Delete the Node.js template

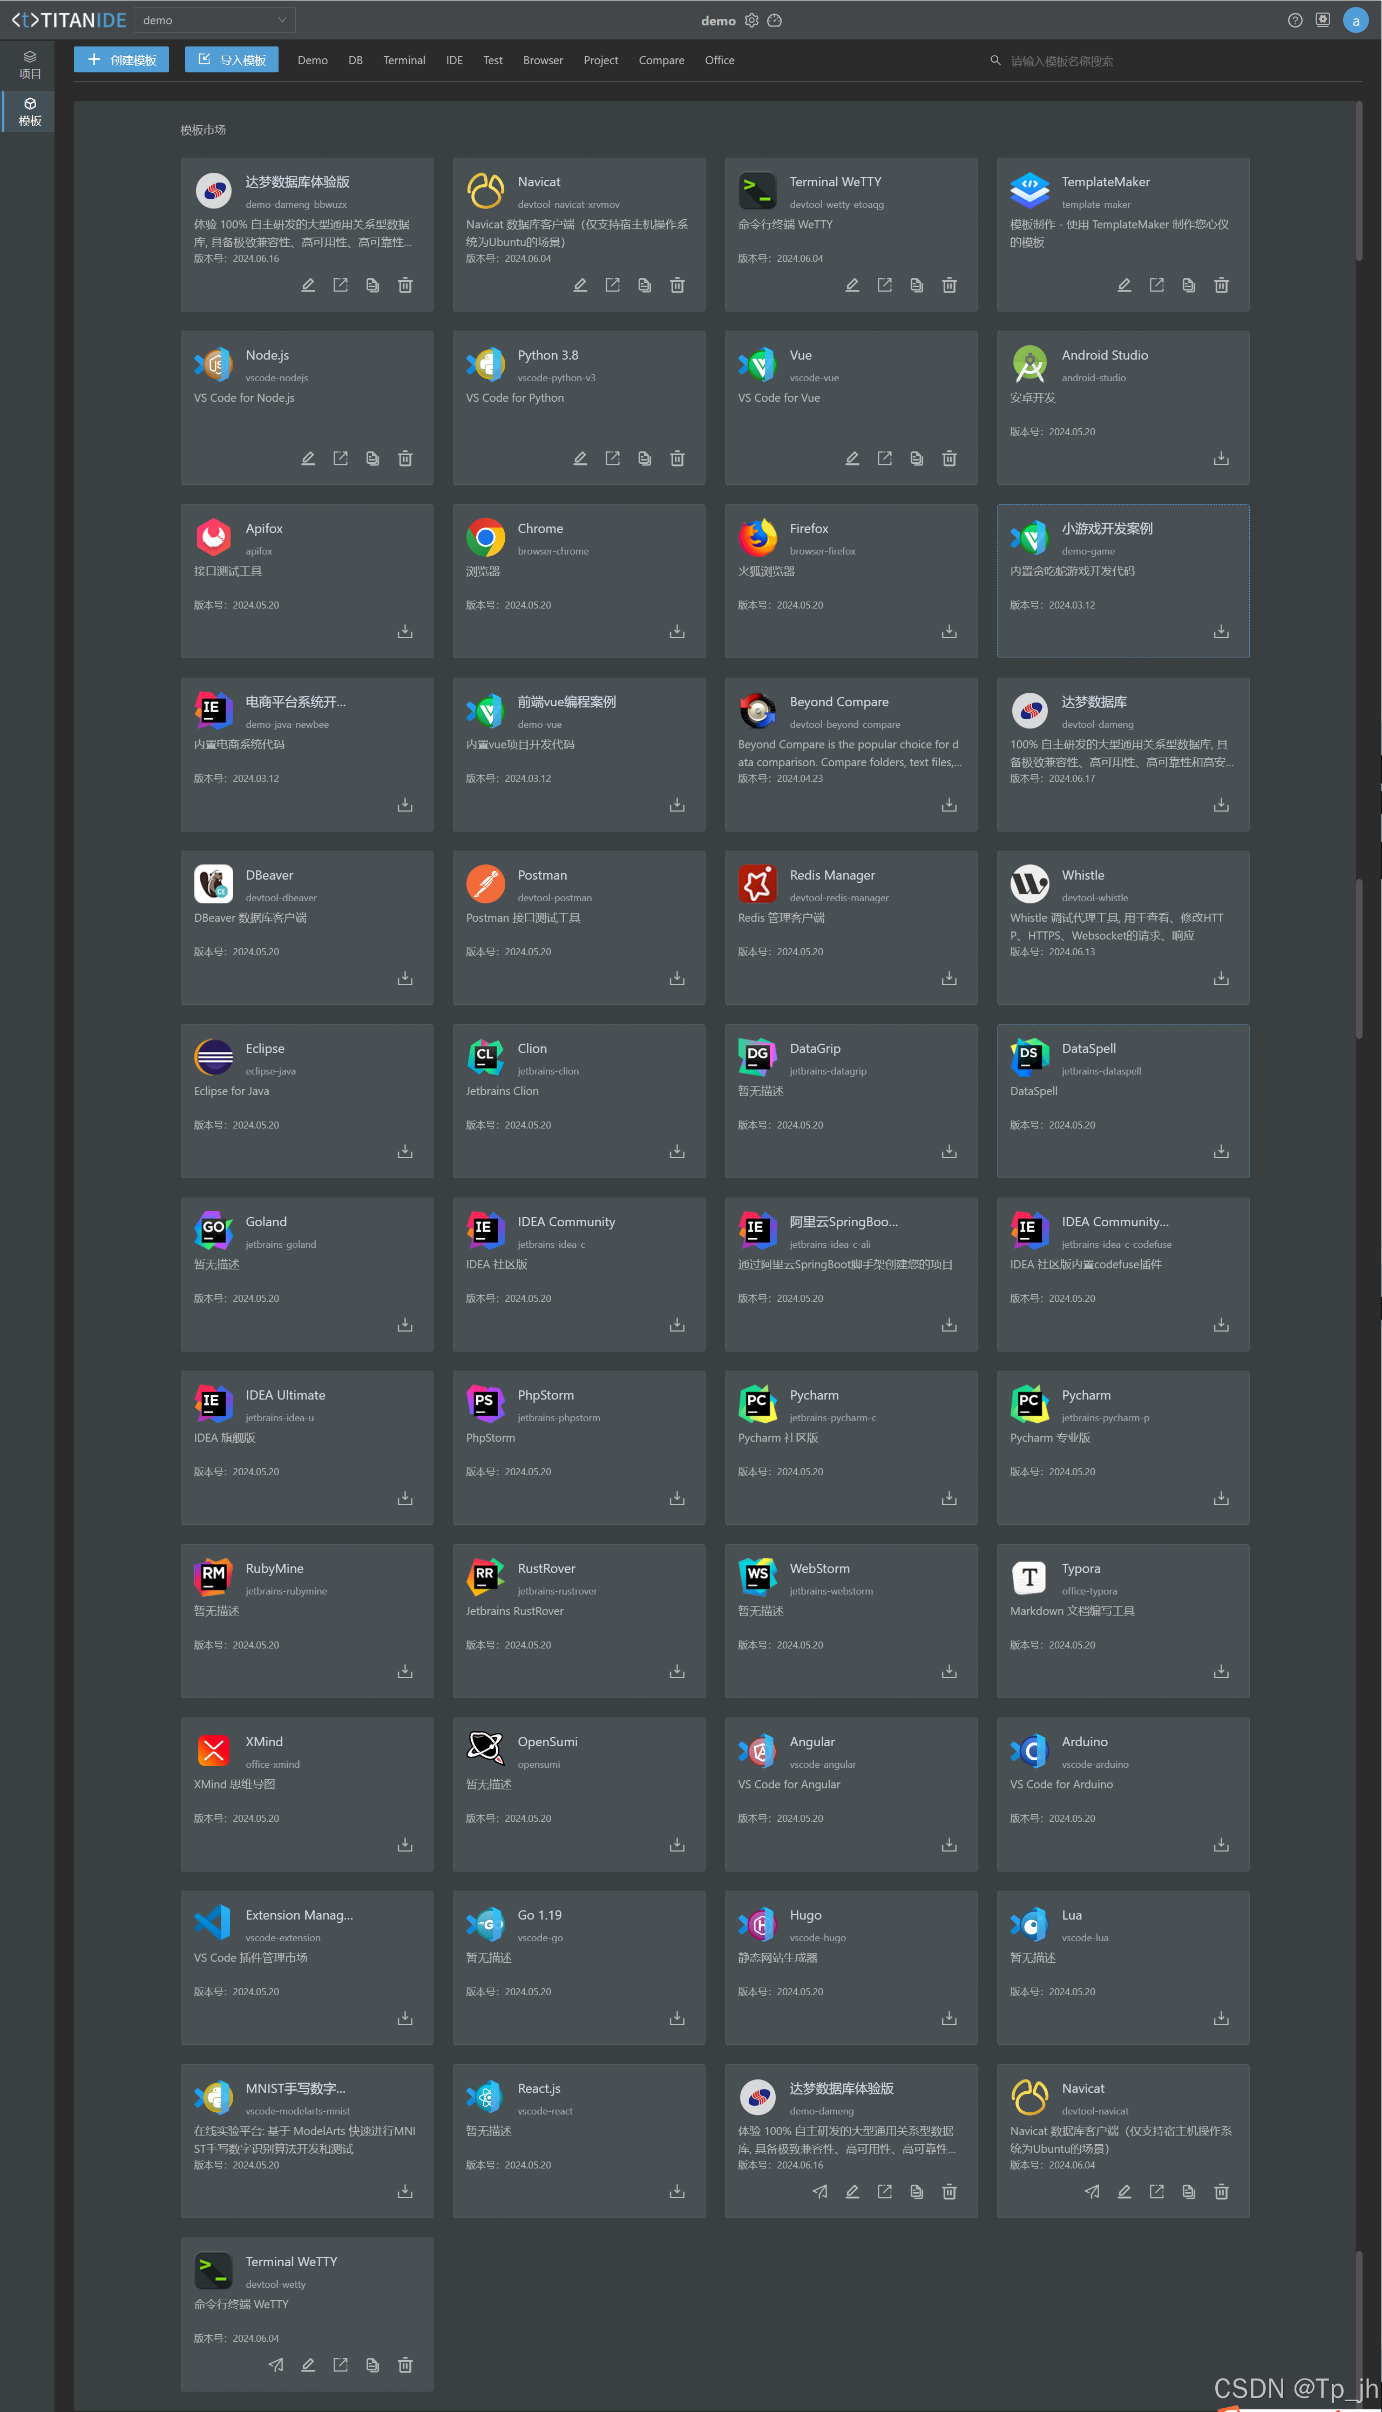[405, 458]
